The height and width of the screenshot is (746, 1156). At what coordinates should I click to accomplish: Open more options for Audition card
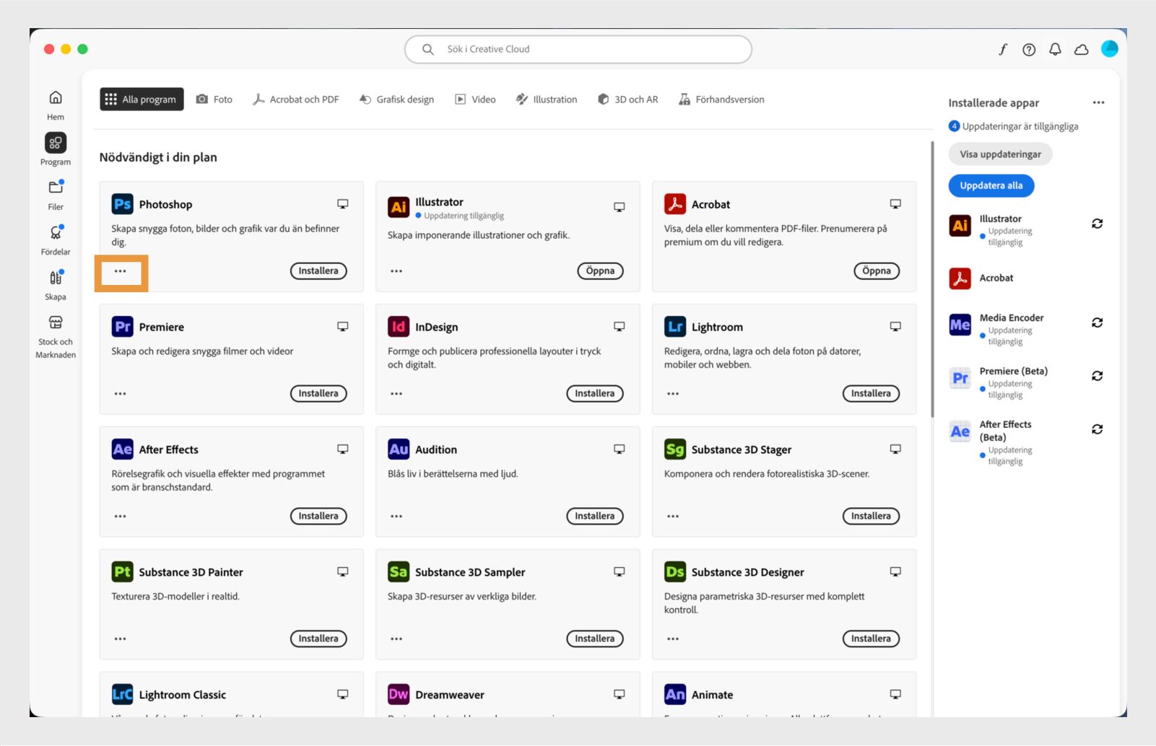tap(396, 517)
